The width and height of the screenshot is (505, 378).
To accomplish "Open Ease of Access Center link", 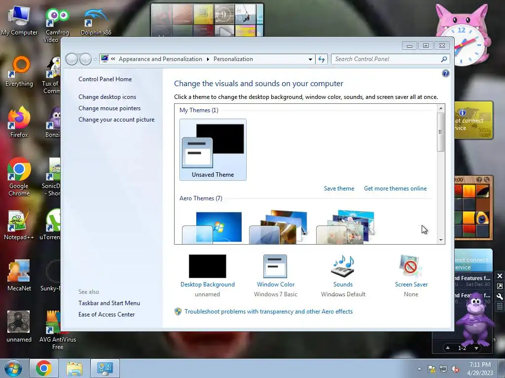I will click(x=107, y=315).
